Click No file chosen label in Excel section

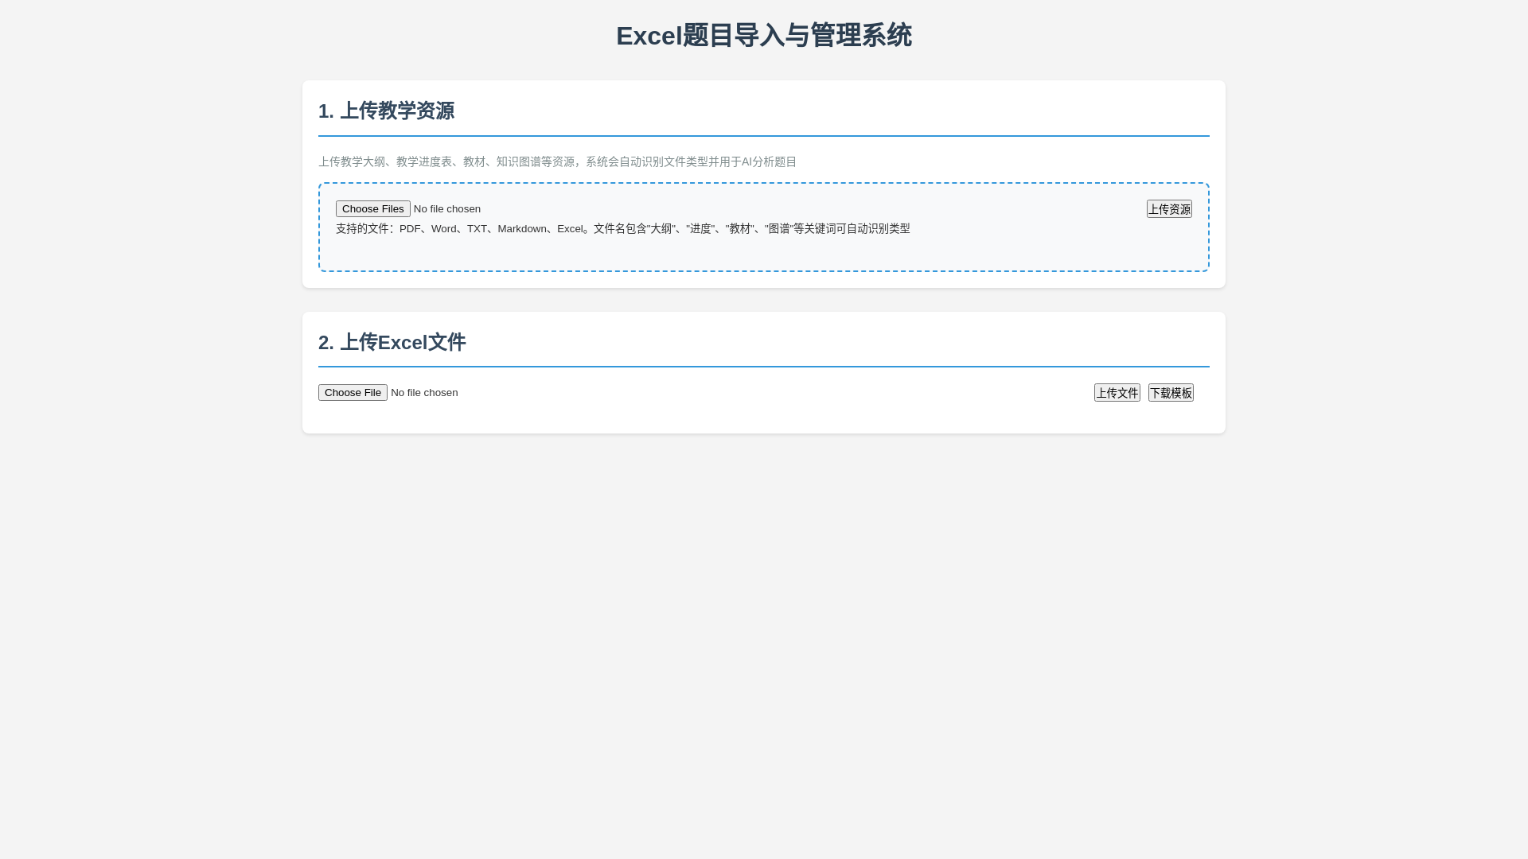(424, 392)
